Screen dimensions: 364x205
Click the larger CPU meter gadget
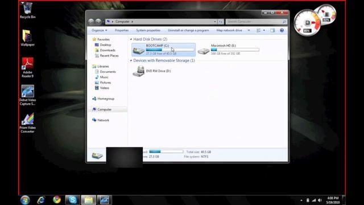(x=307, y=23)
